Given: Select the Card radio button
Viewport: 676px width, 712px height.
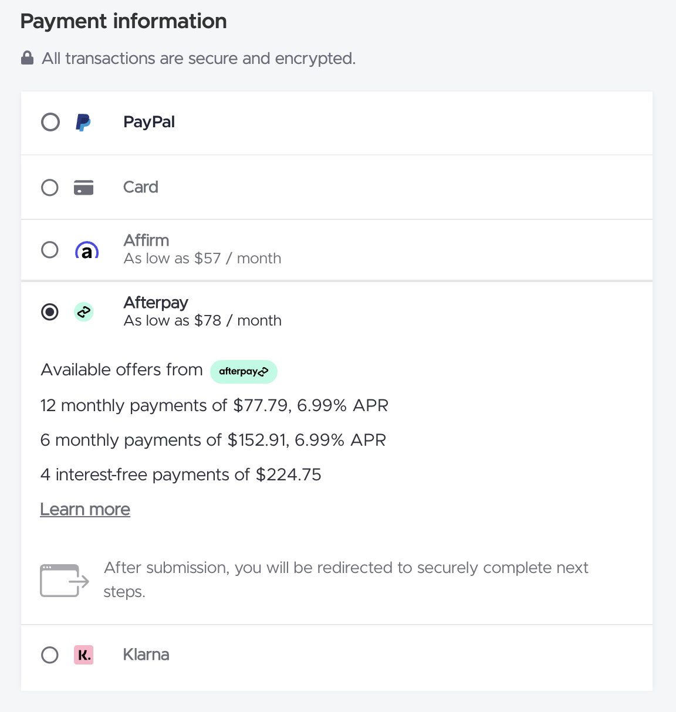Looking at the screenshot, I should coord(50,188).
